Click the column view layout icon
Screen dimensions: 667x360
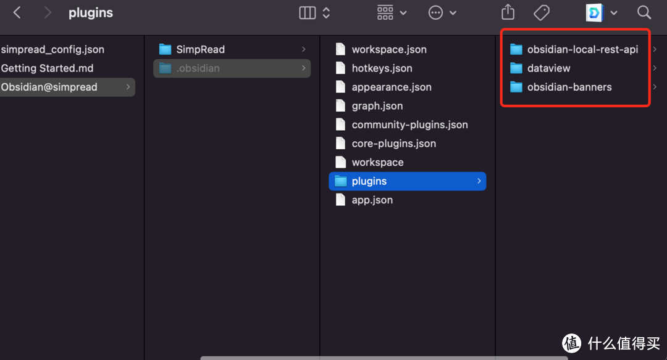pos(308,12)
